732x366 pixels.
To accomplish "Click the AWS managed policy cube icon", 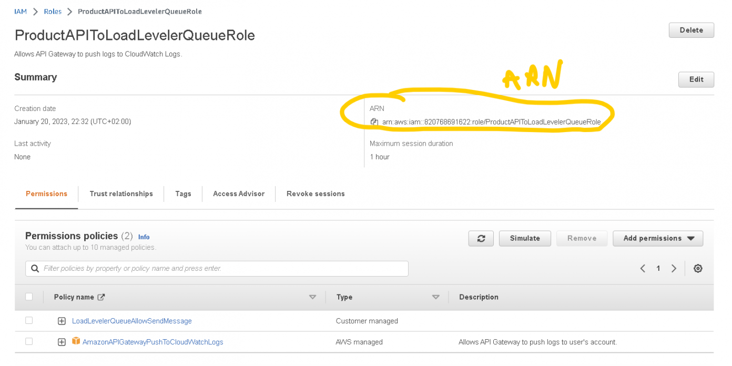I will point(76,341).
